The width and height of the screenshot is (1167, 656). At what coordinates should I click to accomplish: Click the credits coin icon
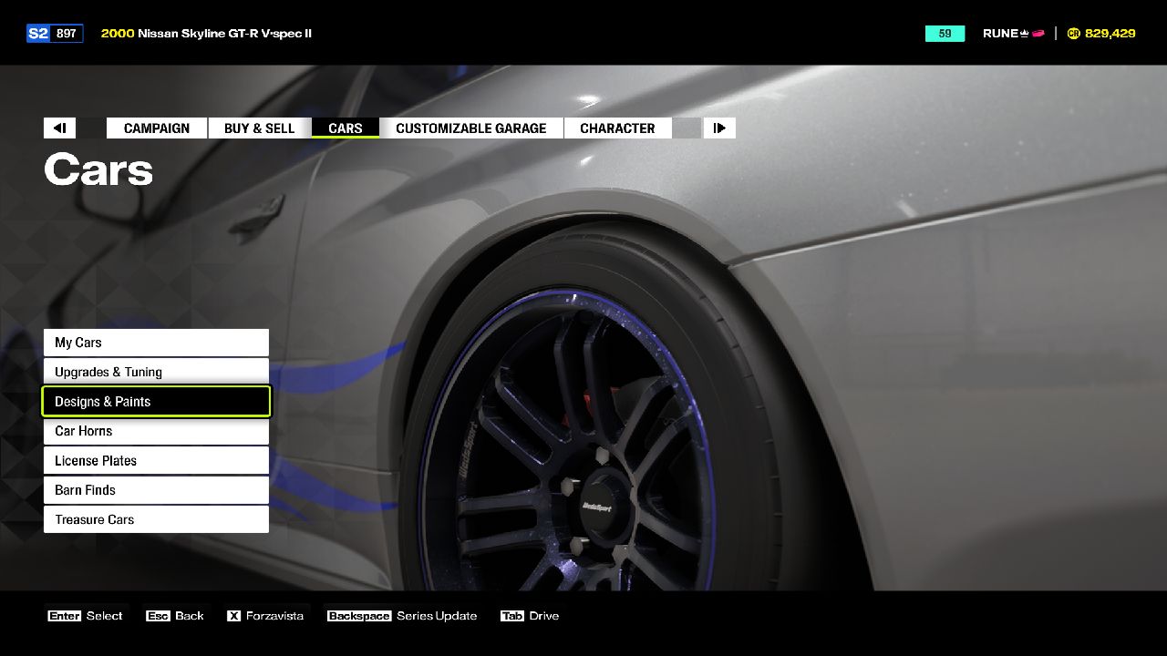pos(1073,34)
